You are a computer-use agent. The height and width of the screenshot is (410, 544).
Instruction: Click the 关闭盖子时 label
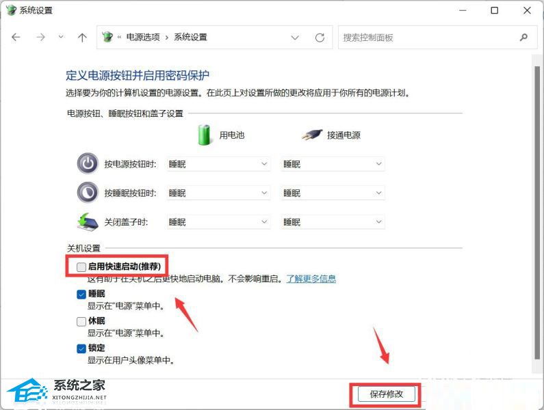(x=127, y=222)
